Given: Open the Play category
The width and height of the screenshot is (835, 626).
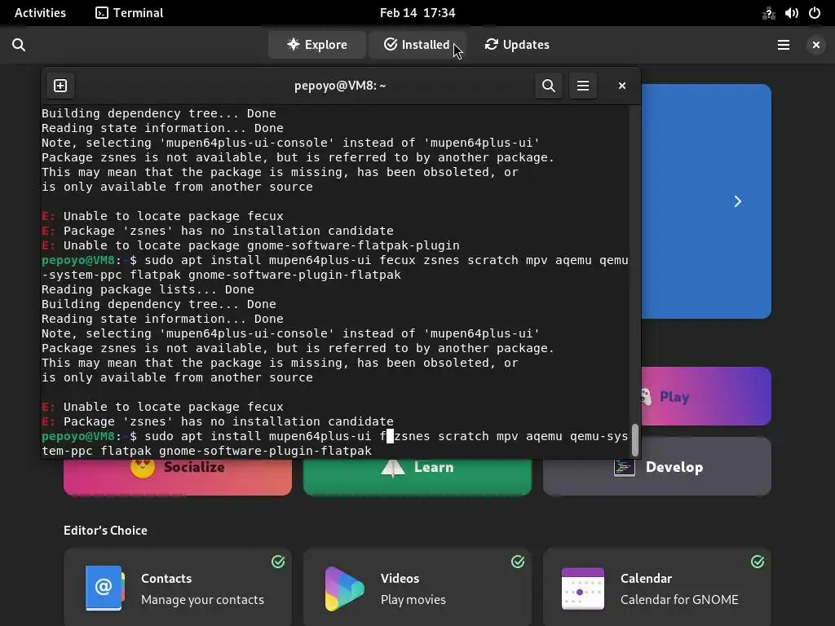Looking at the screenshot, I should pos(705,397).
